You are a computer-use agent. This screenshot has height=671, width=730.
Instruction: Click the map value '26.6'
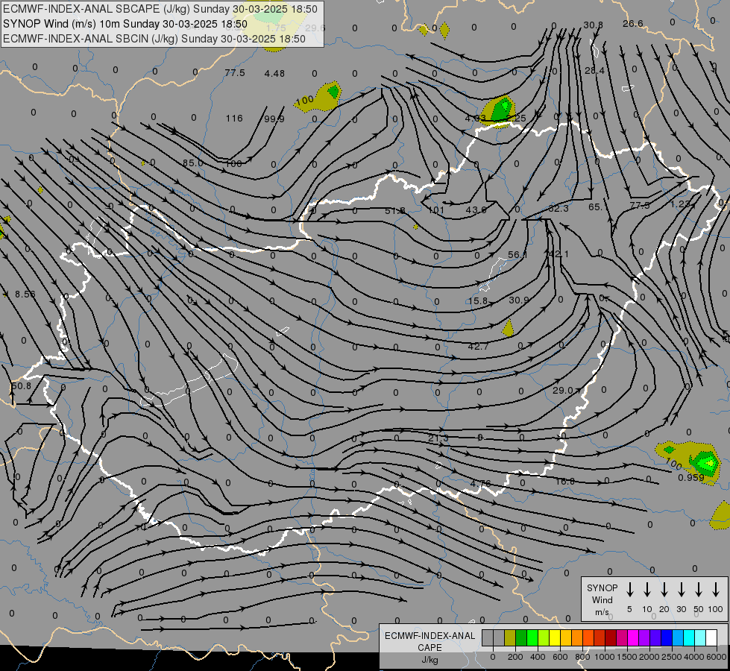pos(633,23)
